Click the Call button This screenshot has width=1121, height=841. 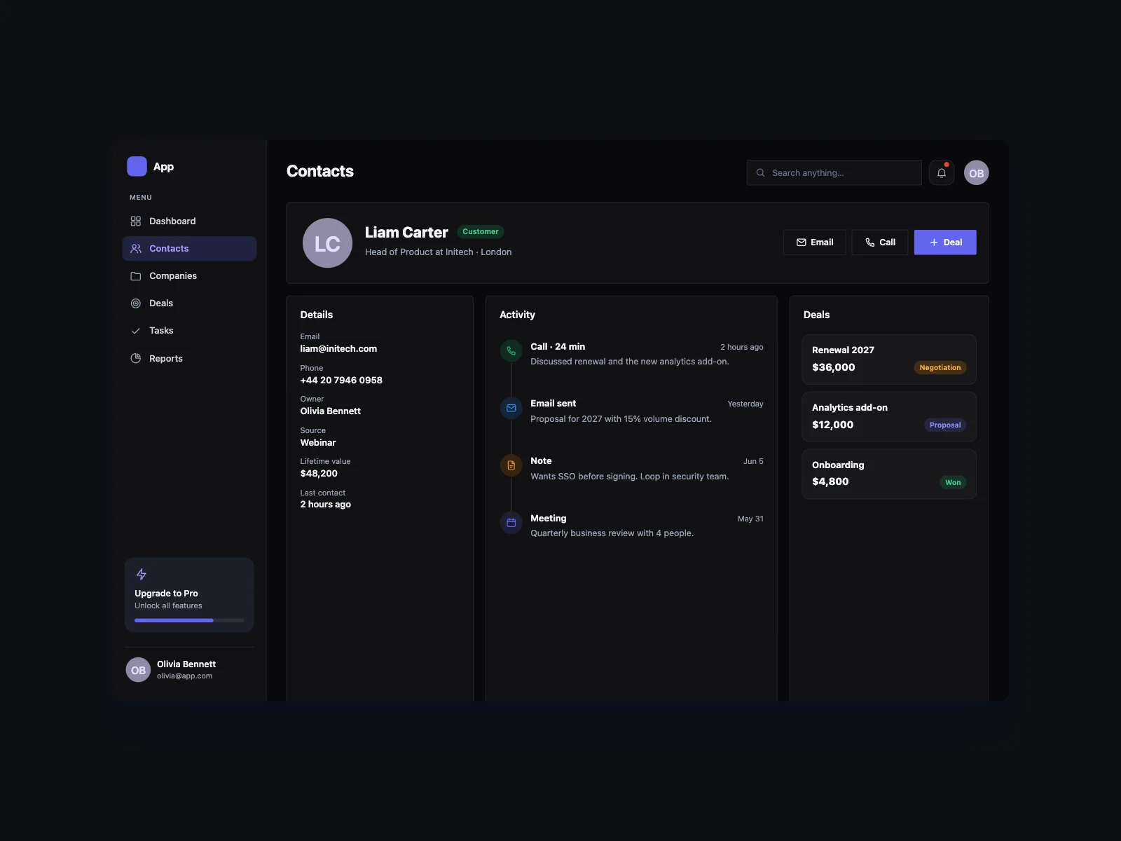(880, 242)
